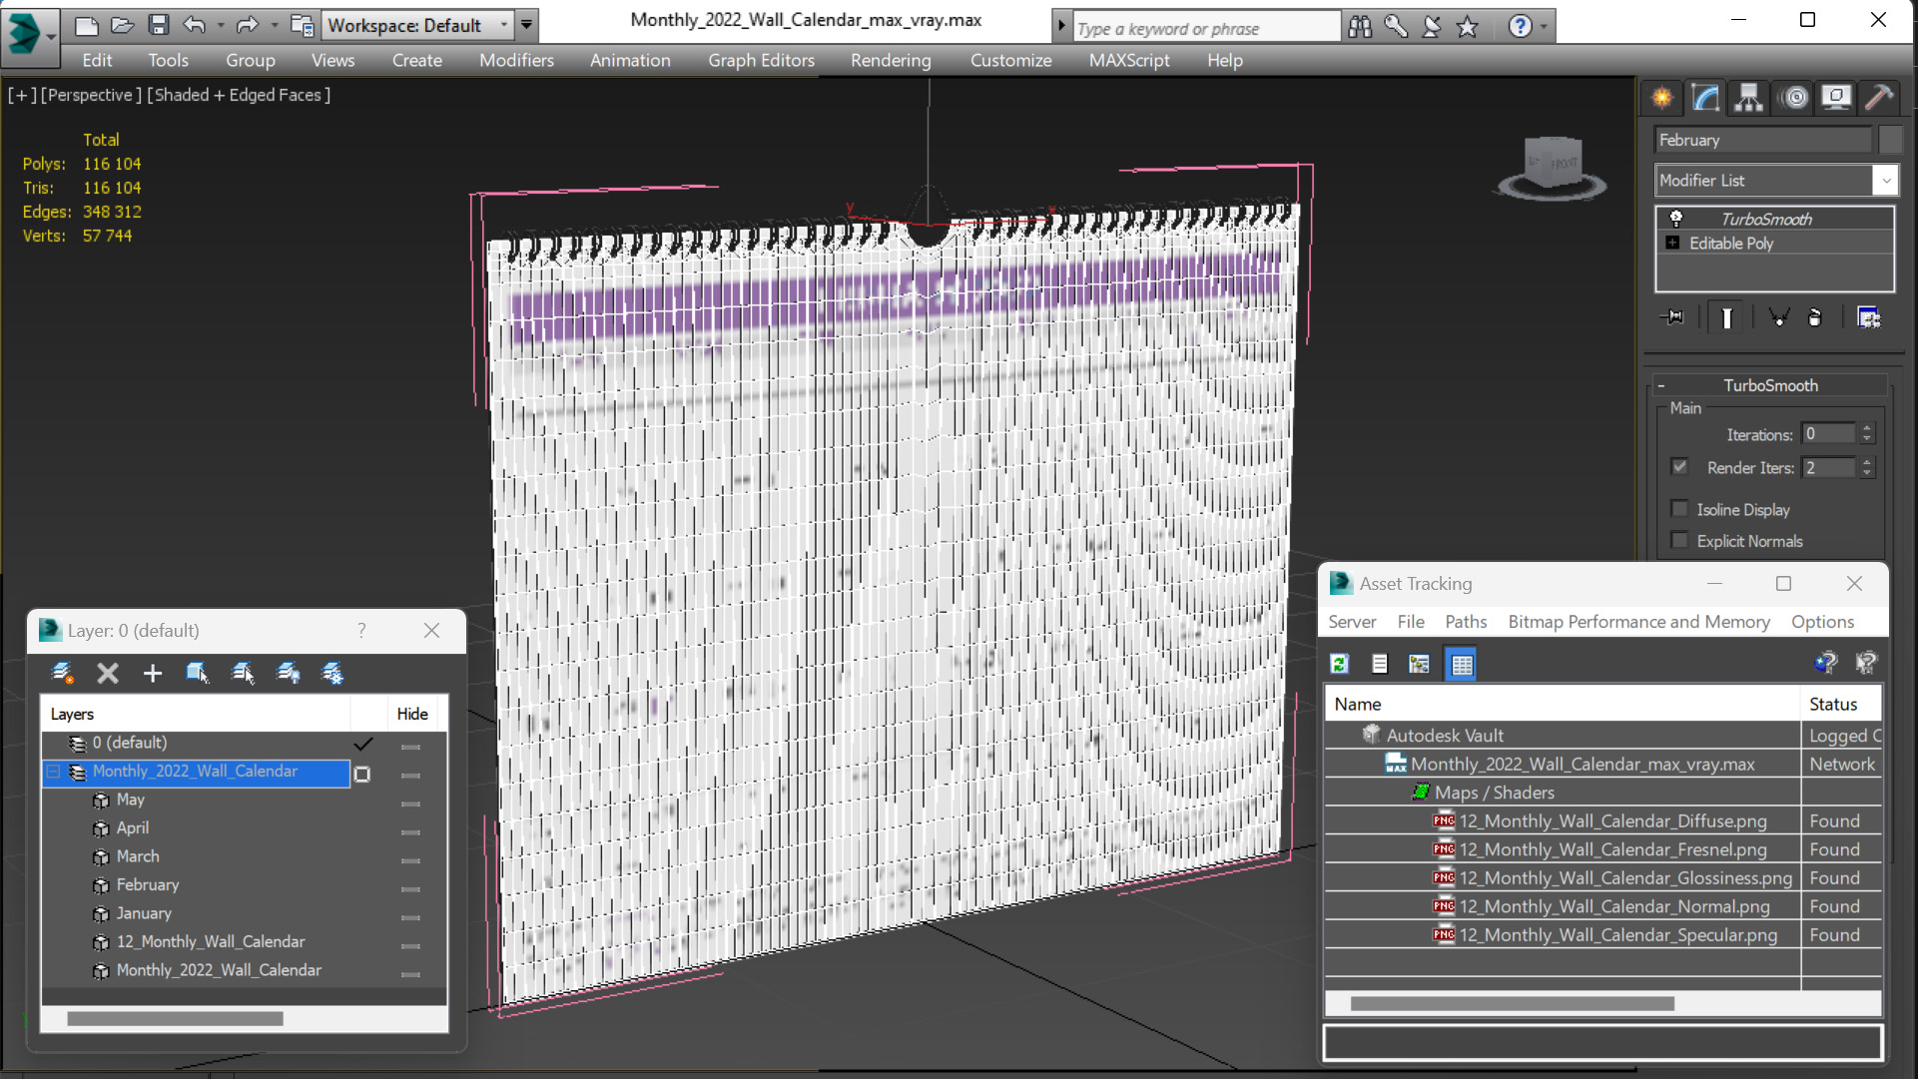Switch Asset Tracking to table view
The height and width of the screenshot is (1079, 1918).
[1462, 664]
